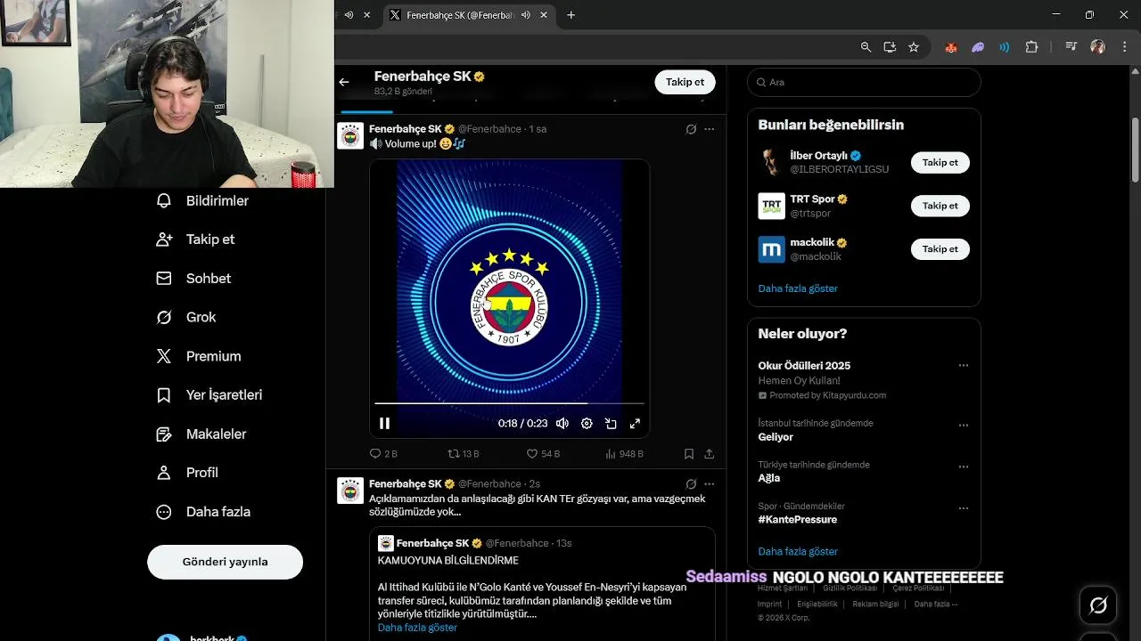Open the Premium X icon in sidebar
The height and width of the screenshot is (641, 1141).
tap(164, 356)
